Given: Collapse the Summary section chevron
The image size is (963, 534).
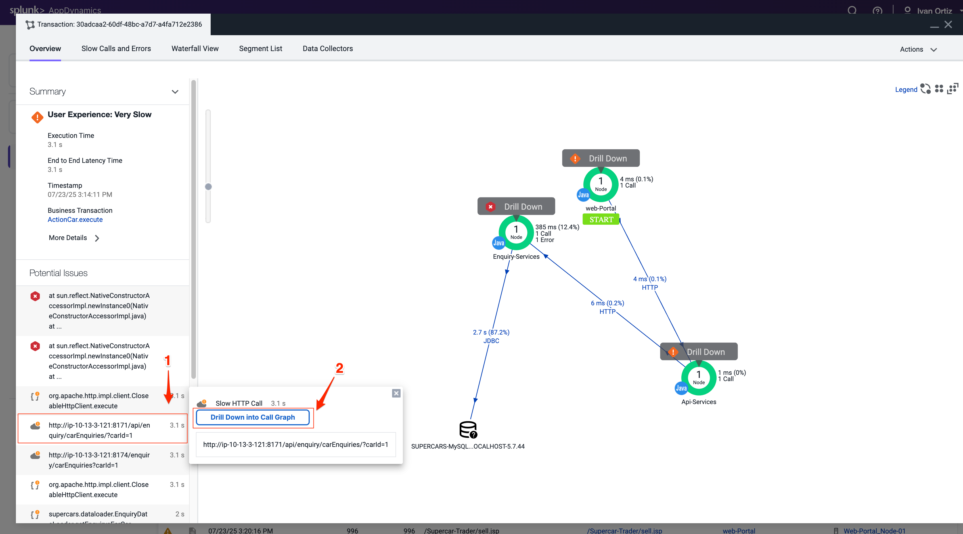Looking at the screenshot, I should 175,92.
